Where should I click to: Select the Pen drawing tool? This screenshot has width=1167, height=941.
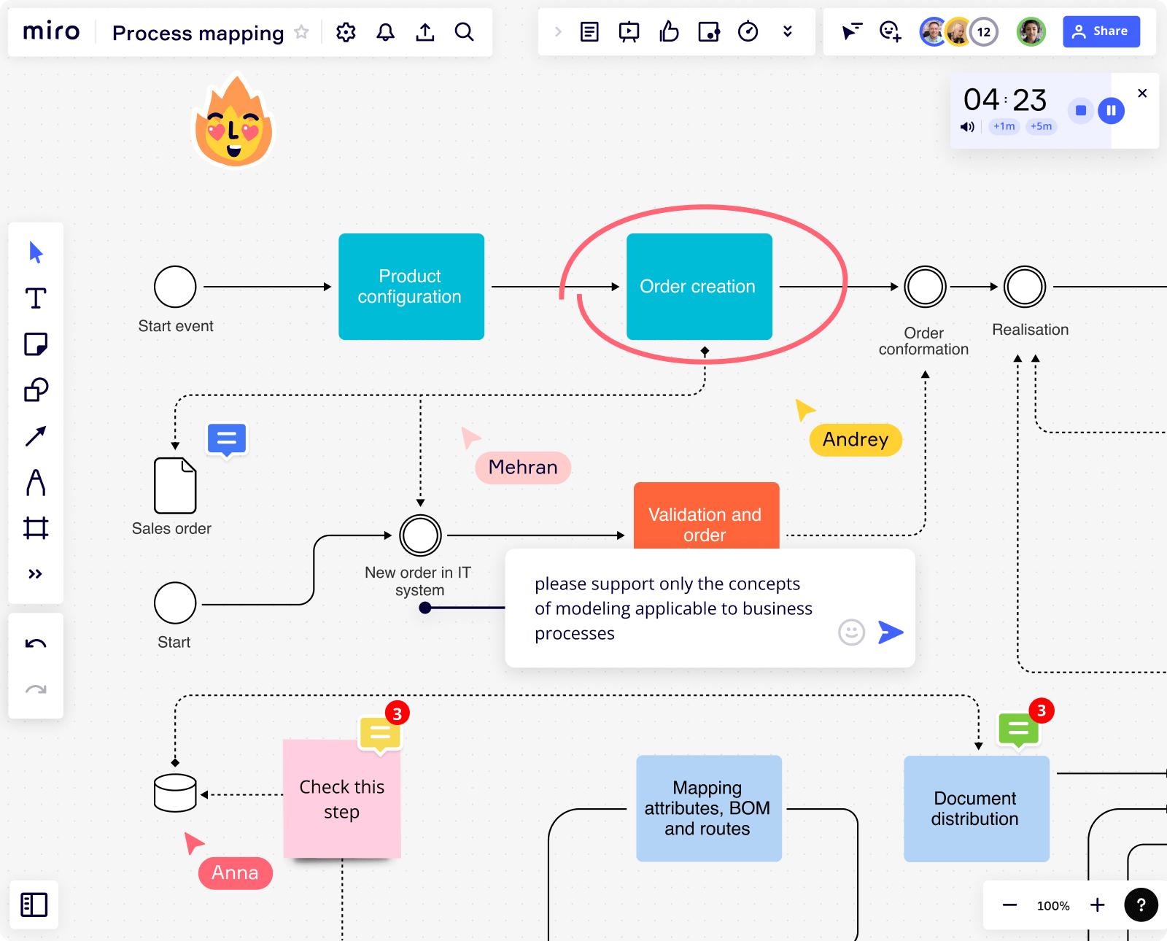[x=36, y=482]
